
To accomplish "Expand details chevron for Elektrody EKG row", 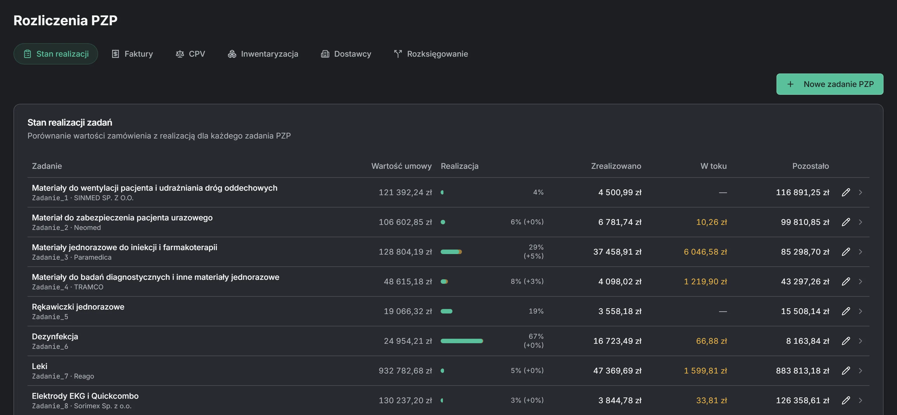I will coord(861,400).
